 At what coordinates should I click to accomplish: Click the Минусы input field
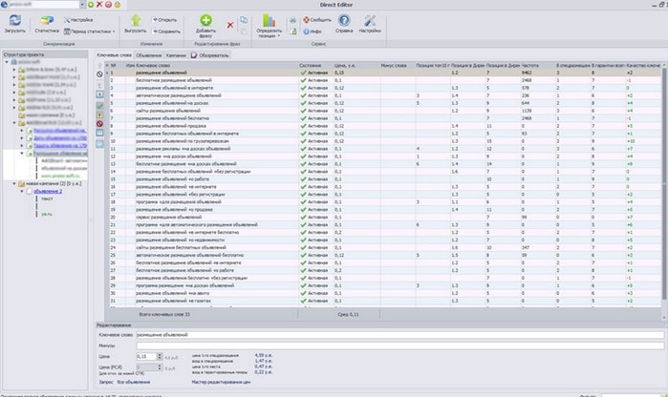point(382,345)
